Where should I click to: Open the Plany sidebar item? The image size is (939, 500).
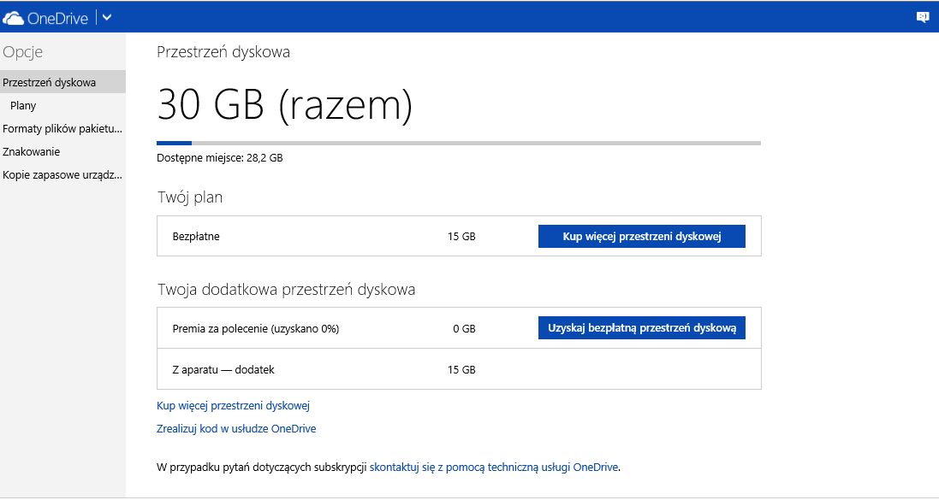[x=23, y=105]
